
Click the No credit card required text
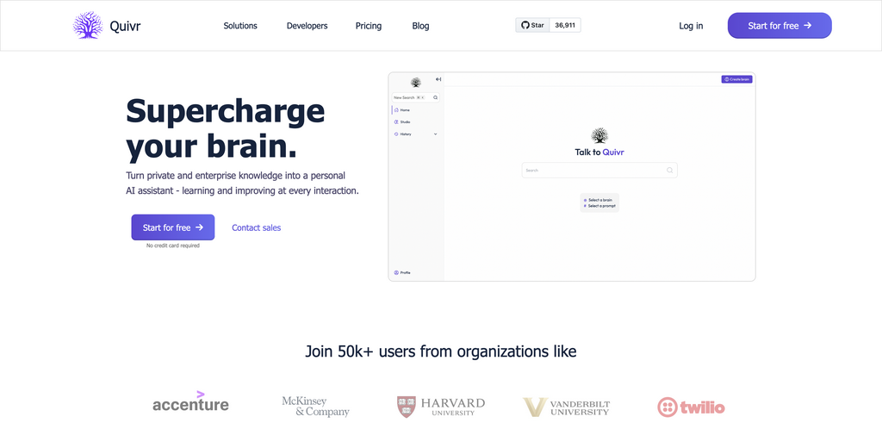click(x=172, y=246)
